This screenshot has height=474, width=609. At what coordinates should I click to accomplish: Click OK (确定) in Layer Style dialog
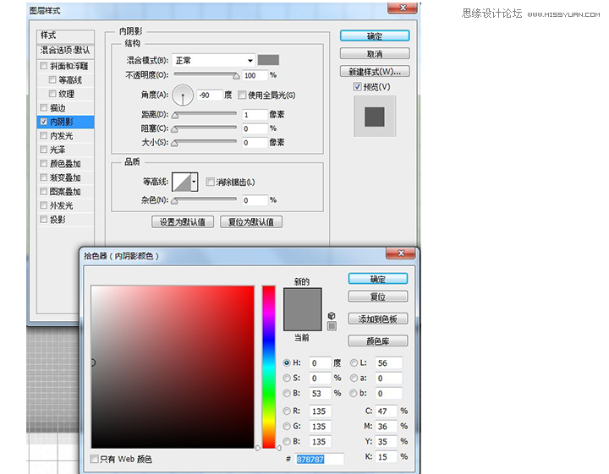coord(375,36)
